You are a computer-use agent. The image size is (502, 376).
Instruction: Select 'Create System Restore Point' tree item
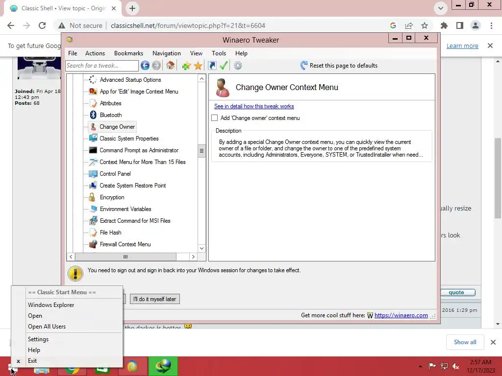tap(133, 186)
